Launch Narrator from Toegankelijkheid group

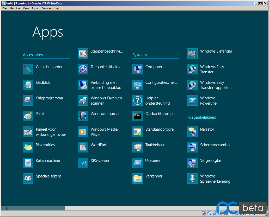coord(192,132)
